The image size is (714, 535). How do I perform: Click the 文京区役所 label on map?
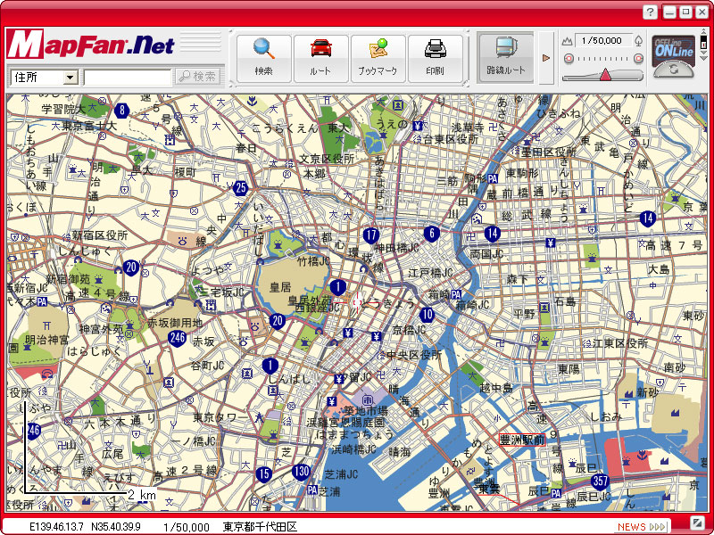[327, 159]
